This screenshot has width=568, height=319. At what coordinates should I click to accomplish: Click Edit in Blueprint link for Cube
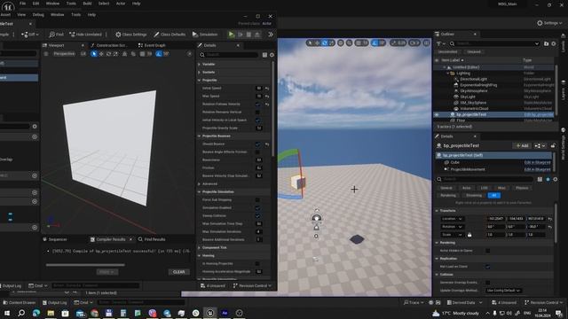click(537, 162)
